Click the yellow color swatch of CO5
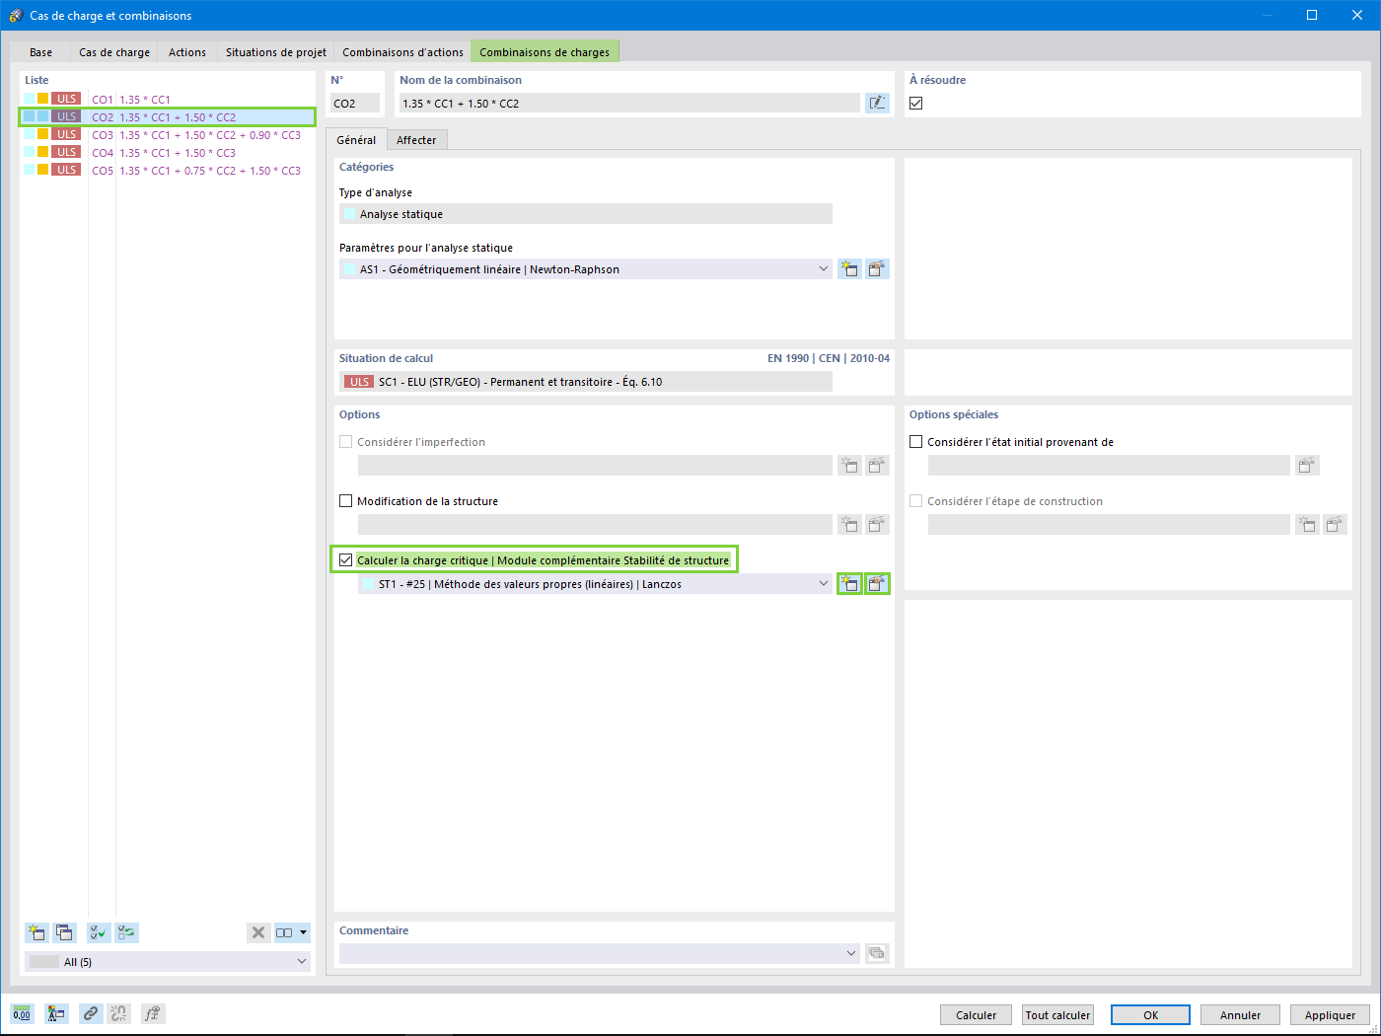This screenshot has width=1381, height=1036. pyautogui.click(x=43, y=170)
